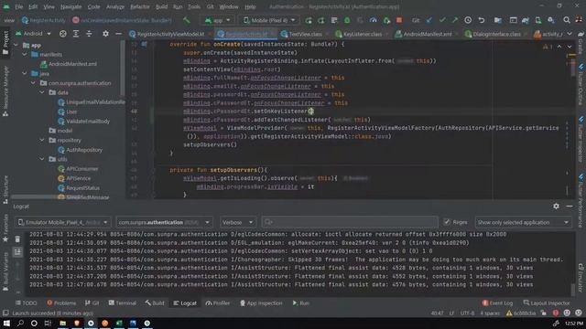This screenshot has width=586, height=329.
Task: Open the Problems tool window
Action: coord(61,302)
